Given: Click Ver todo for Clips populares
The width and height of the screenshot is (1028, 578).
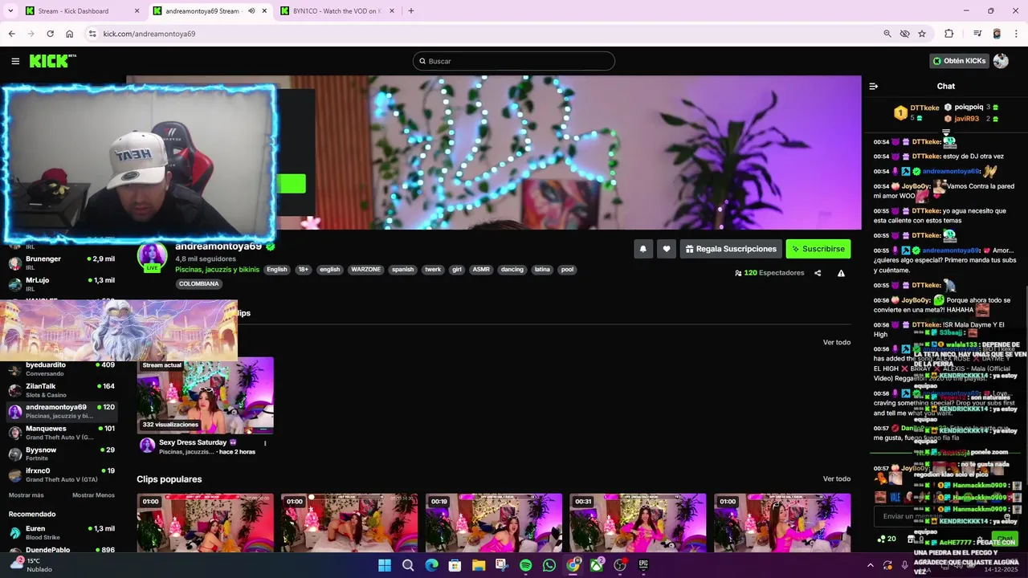Looking at the screenshot, I should (x=836, y=479).
